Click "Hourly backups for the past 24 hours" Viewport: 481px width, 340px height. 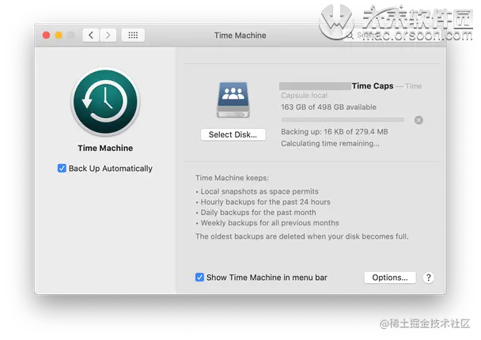[x=265, y=202]
